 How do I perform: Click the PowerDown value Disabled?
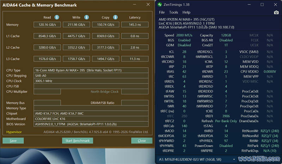coord(226,146)
